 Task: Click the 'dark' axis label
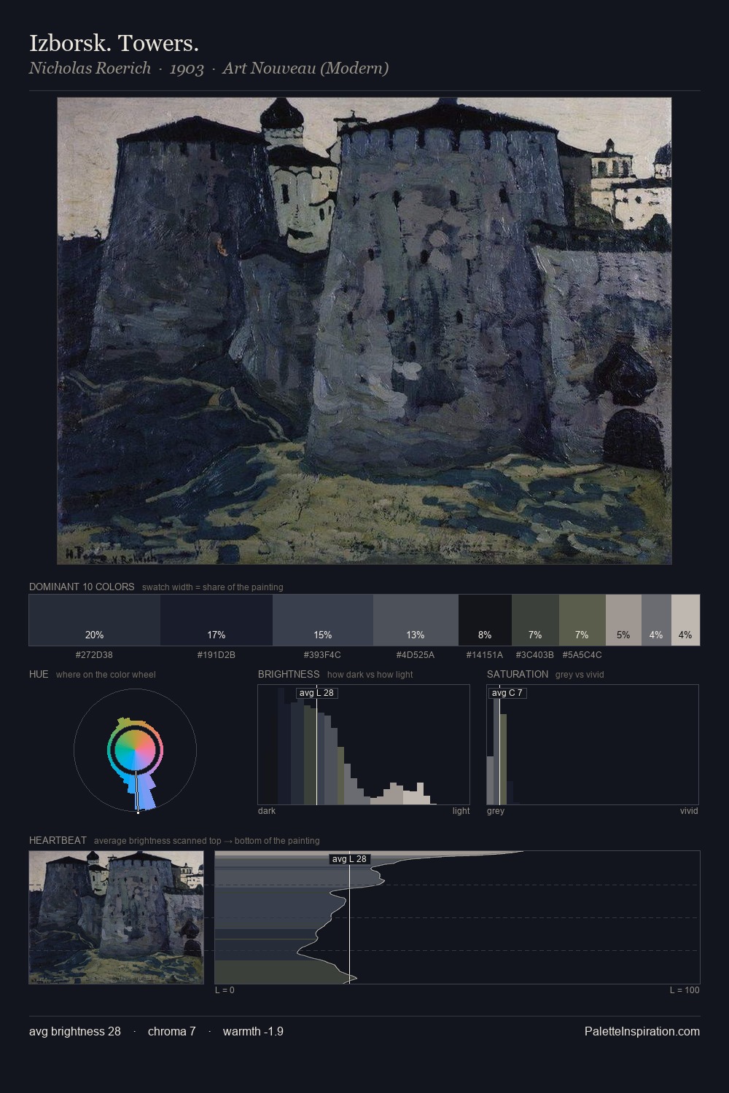coord(267,811)
